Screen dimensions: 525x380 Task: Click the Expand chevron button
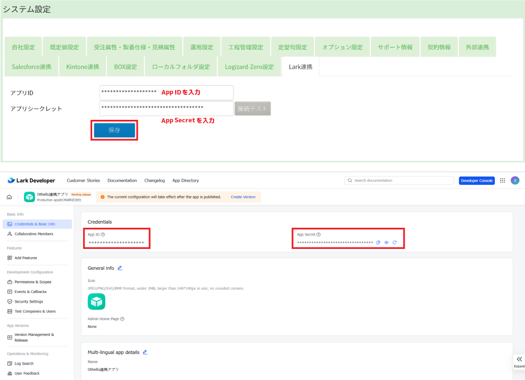tap(519, 361)
